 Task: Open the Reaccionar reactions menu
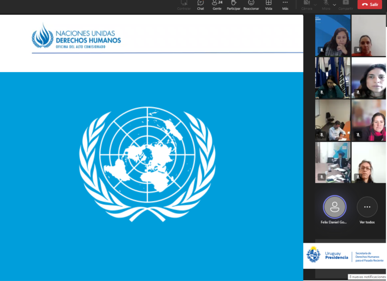(x=251, y=5)
